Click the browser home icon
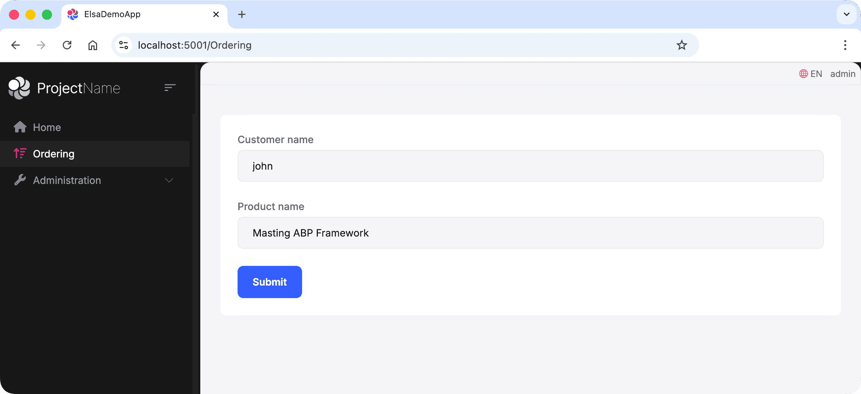The width and height of the screenshot is (861, 394). point(93,45)
